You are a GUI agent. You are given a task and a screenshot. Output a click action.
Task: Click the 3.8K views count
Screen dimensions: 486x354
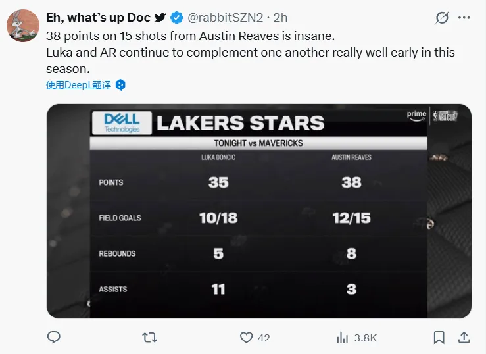point(365,338)
